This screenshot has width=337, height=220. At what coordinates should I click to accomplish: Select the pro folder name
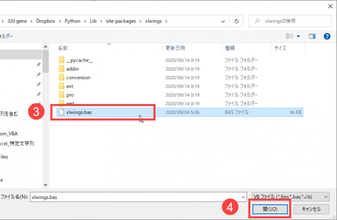(x=70, y=95)
